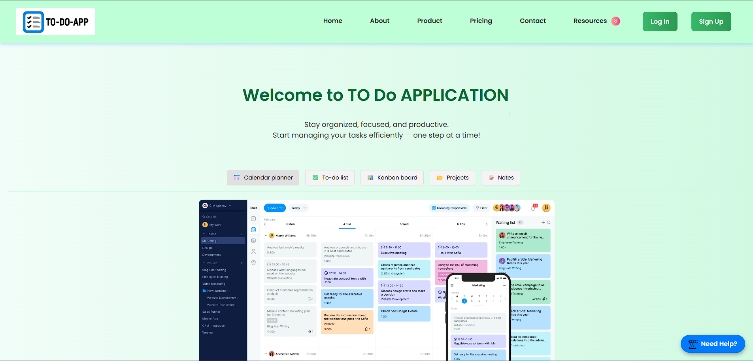Open the settings gear in the Tools sidebar

click(x=253, y=262)
